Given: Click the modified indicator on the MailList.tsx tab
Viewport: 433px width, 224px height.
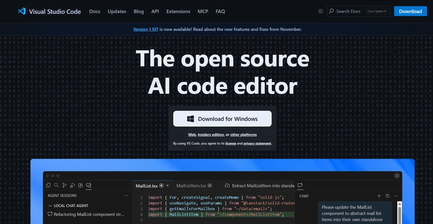Looking at the screenshot, I should tap(161, 186).
